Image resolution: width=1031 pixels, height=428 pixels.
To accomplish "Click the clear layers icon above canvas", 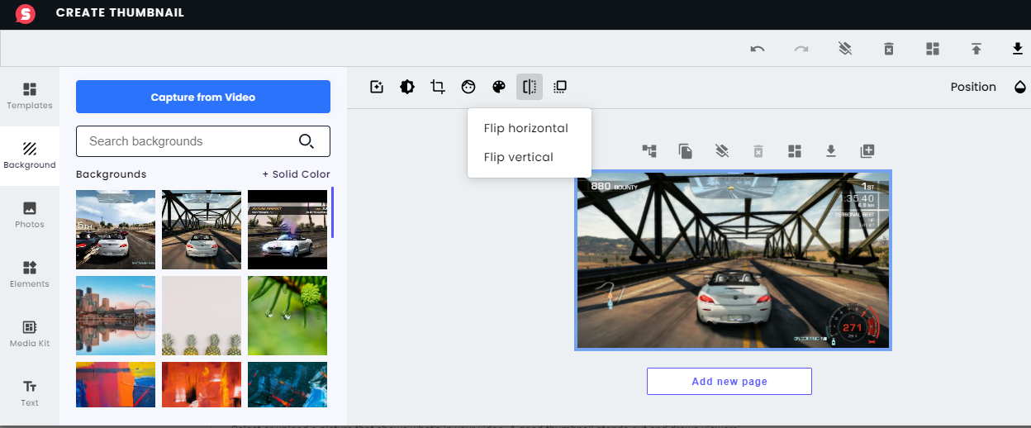I will [x=722, y=150].
